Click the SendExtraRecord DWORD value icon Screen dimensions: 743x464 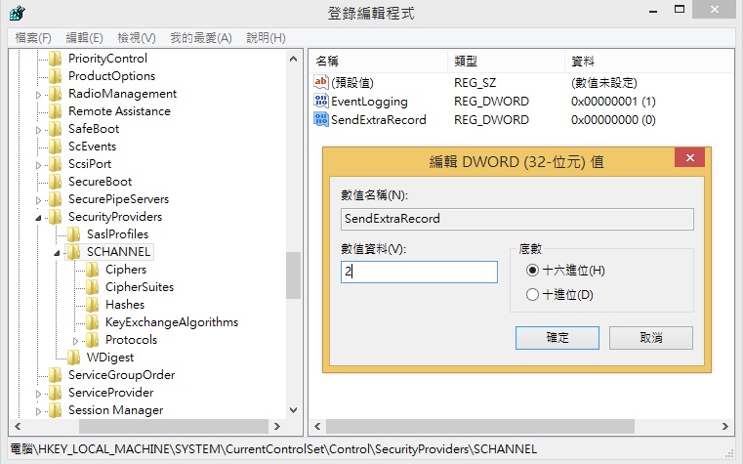pos(321,119)
